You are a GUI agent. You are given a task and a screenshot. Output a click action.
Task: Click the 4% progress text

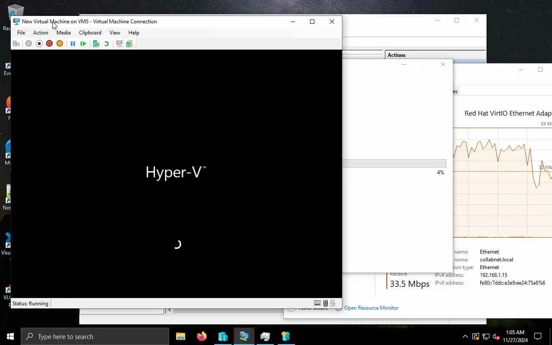(440, 172)
